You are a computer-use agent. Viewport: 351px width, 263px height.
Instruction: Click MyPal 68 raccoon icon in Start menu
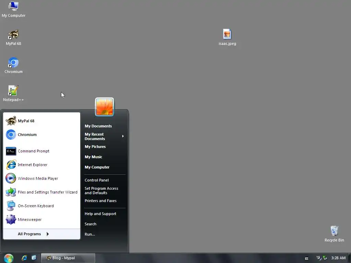tap(11, 121)
